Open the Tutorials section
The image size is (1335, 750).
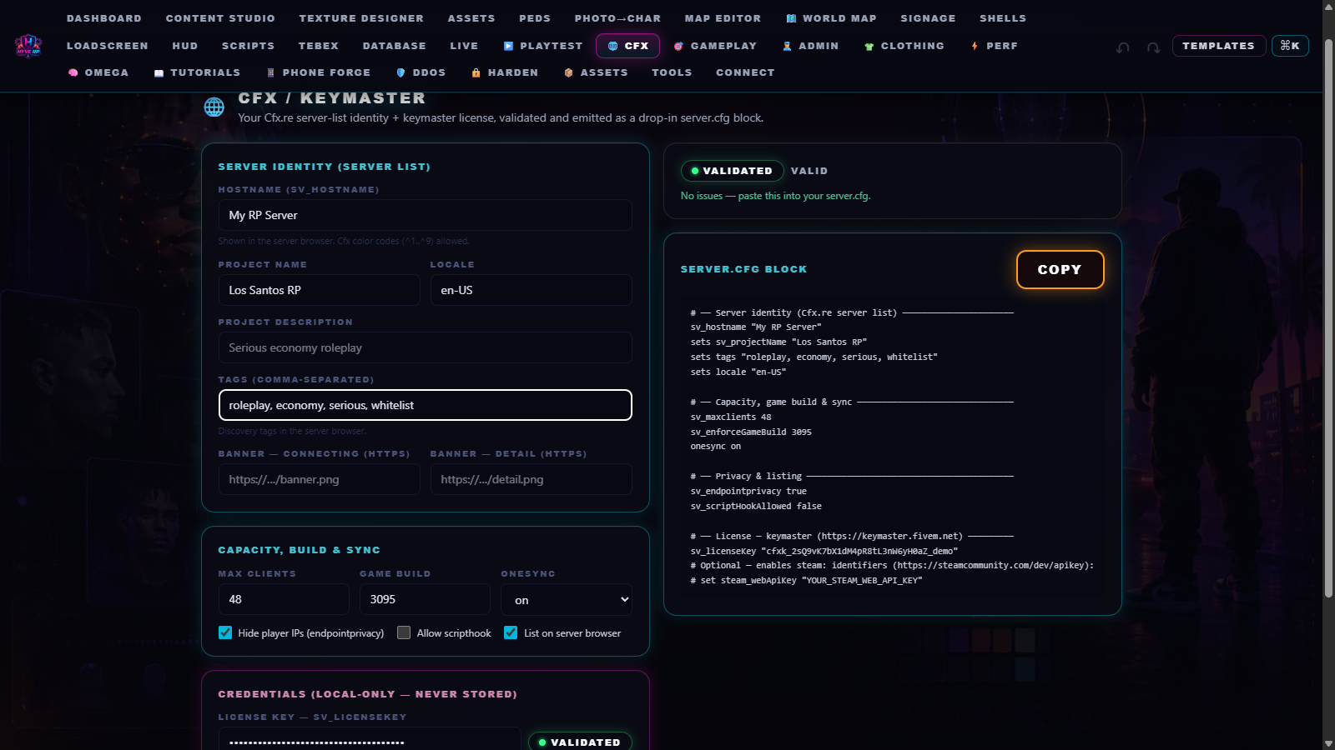[x=197, y=72]
